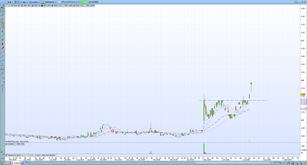Pick the ruler measurement tool
This screenshot has height=165, width=307.
pyautogui.click(x=3, y=15)
